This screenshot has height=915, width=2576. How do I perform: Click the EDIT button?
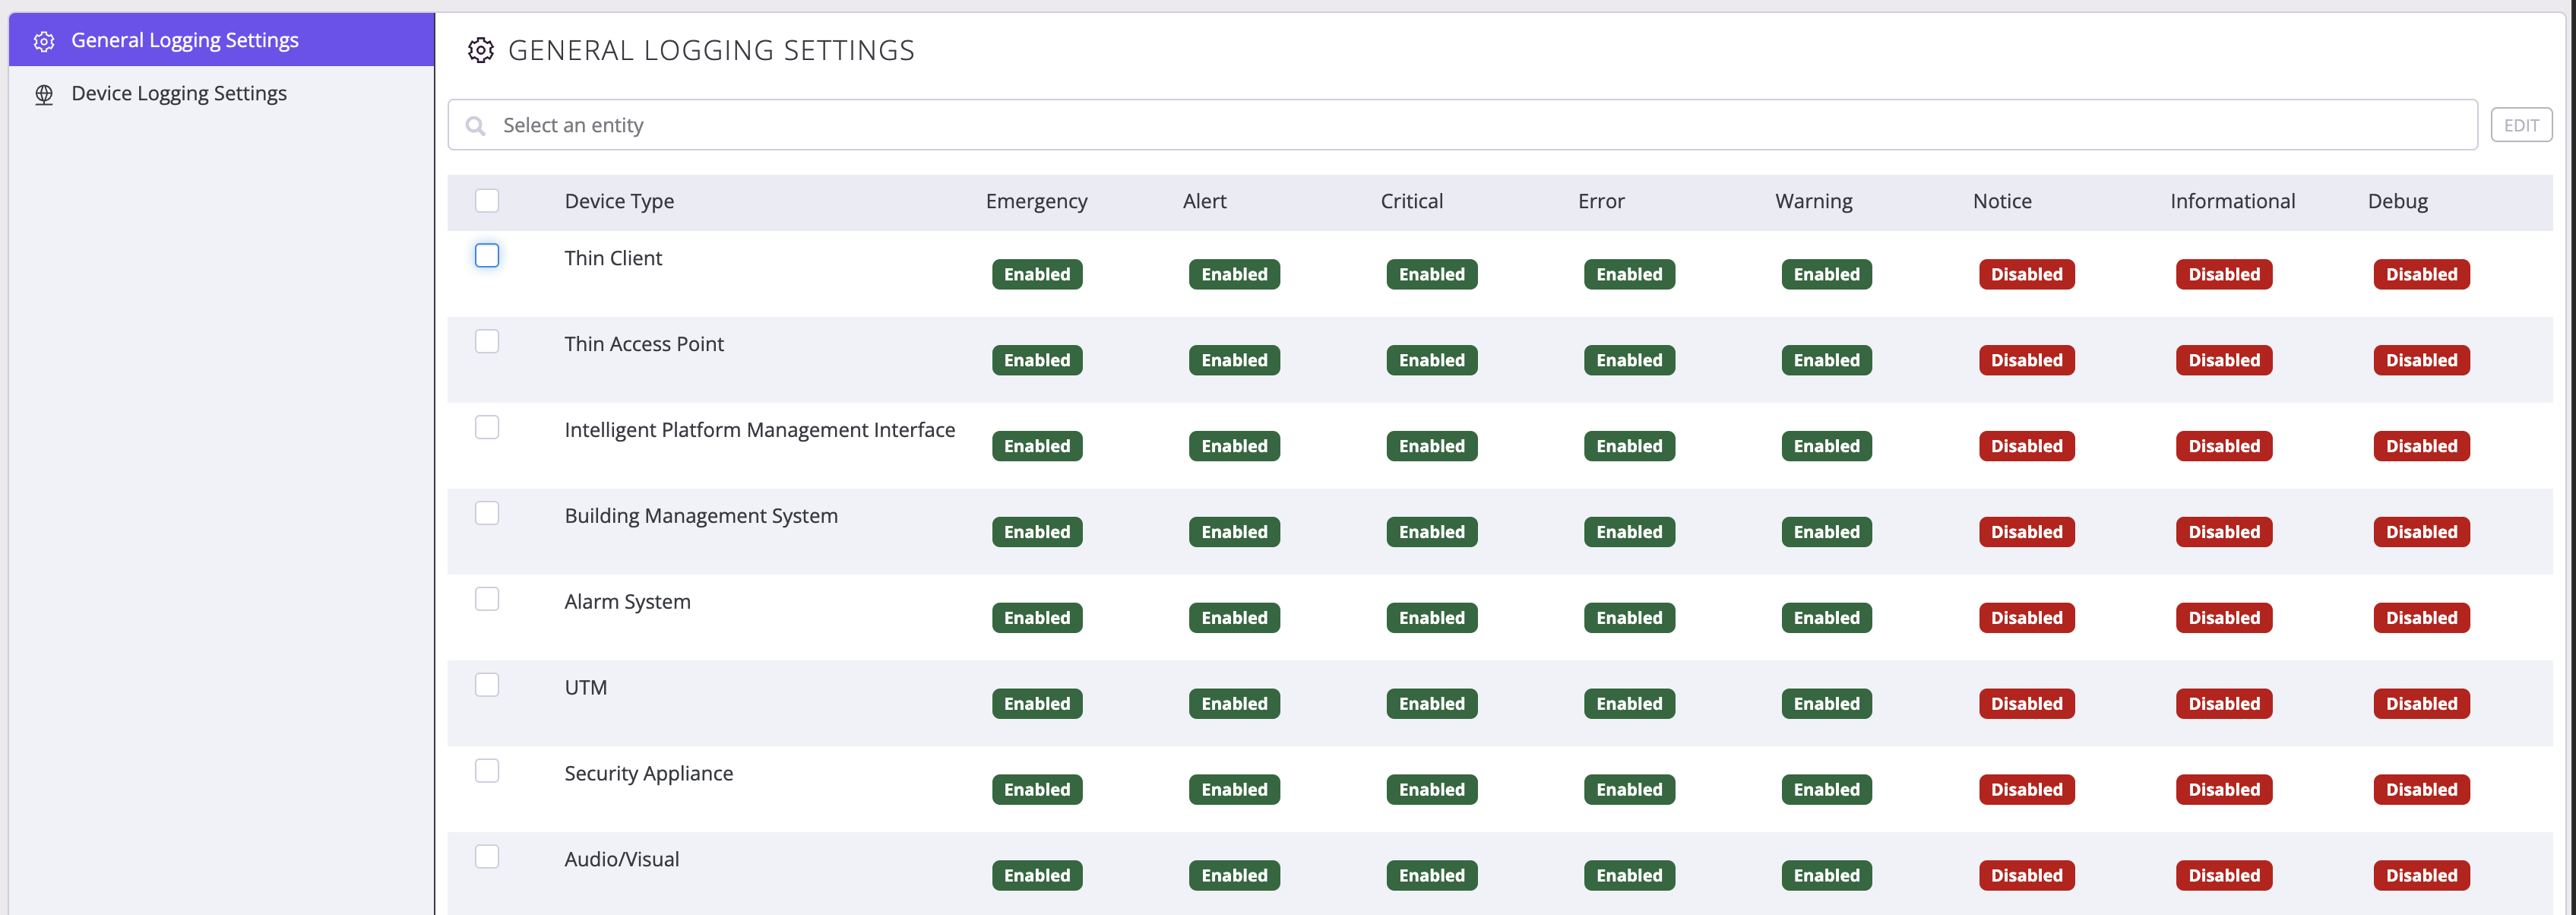pos(2520,125)
